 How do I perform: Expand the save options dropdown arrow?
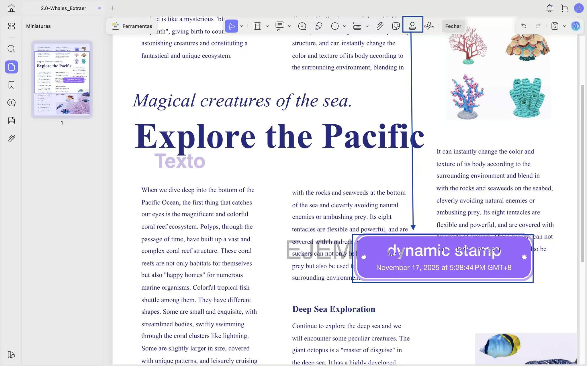[564, 26]
